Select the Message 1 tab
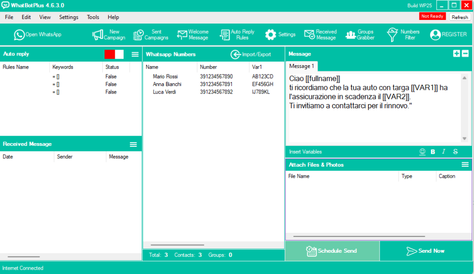 (302, 66)
